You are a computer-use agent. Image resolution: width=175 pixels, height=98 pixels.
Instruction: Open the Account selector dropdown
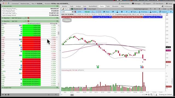[x=57, y=4]
